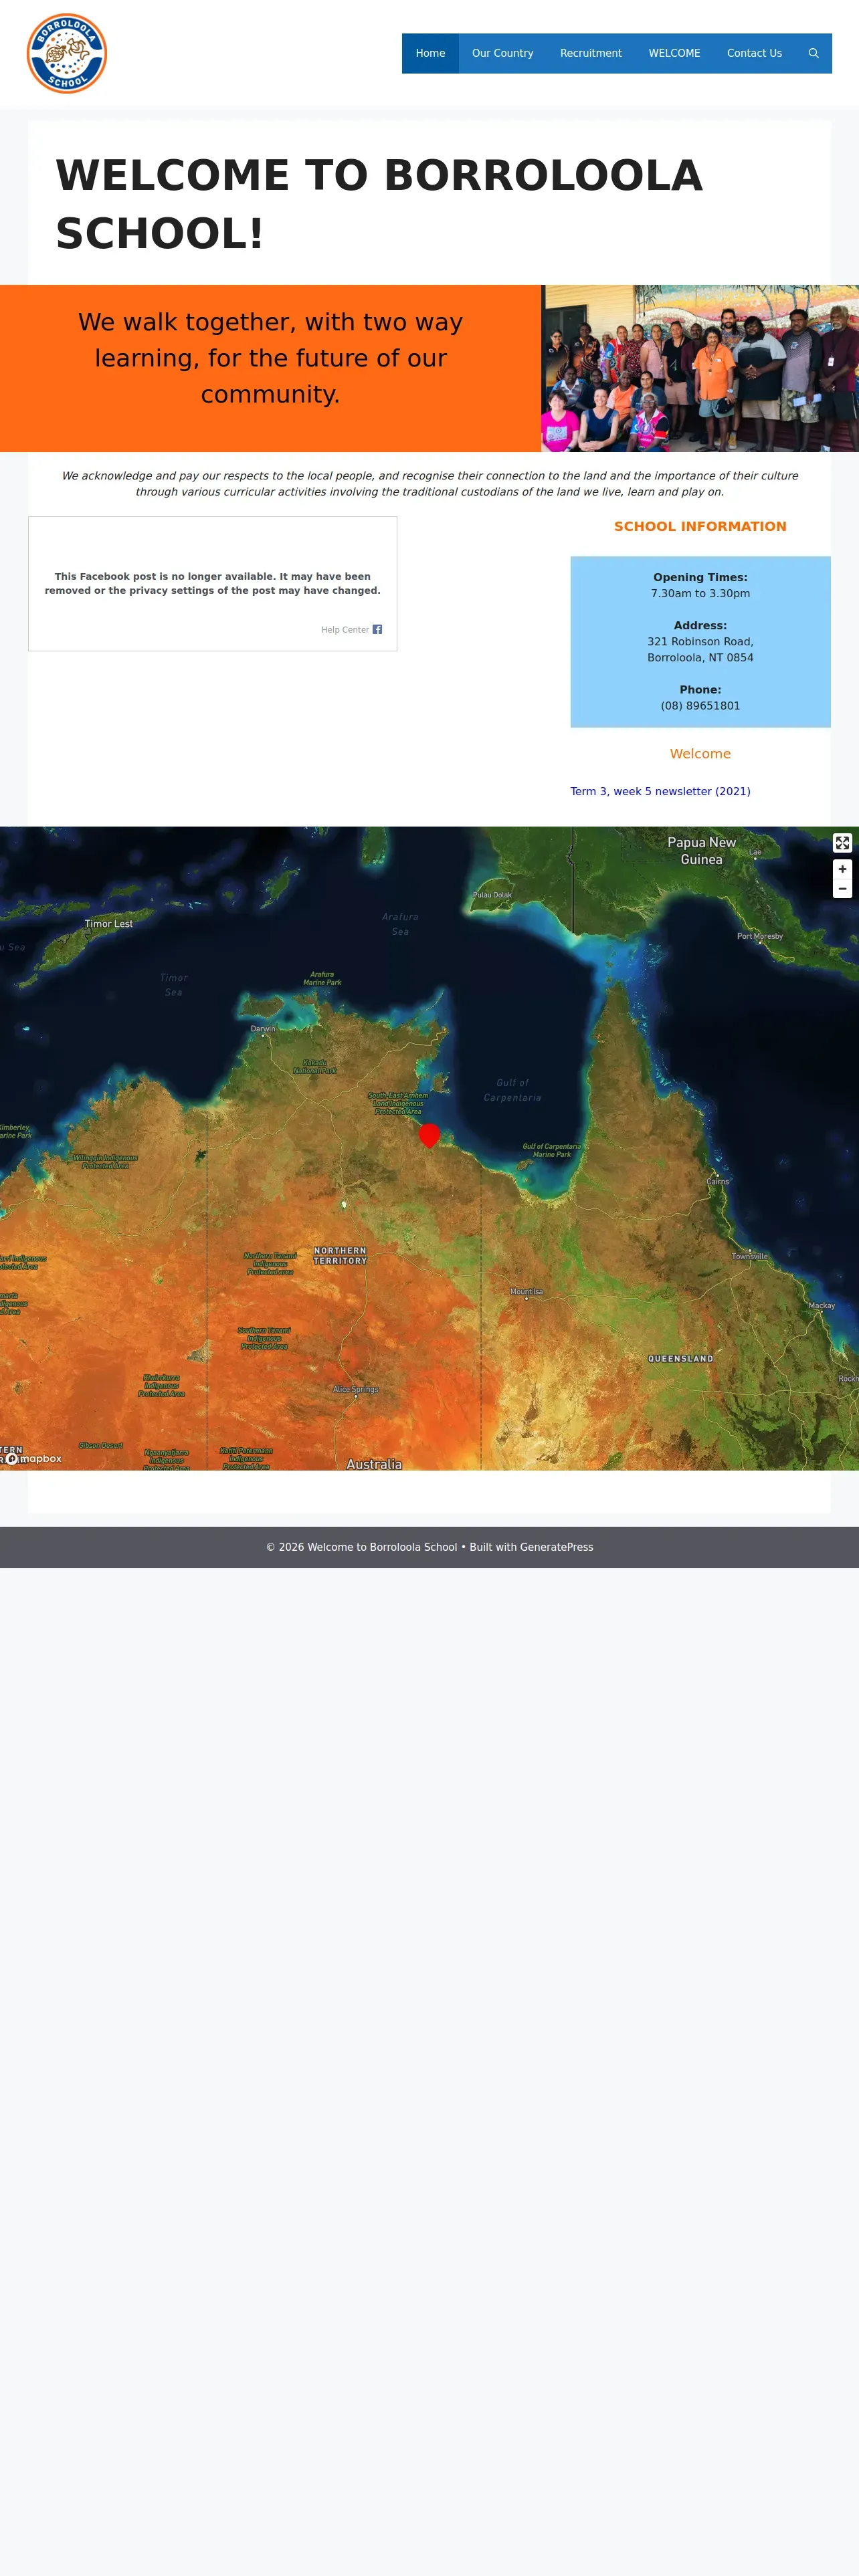859x2576 pixels.
Task: Zoom in with the map plus button
Action: coord(842,869)
